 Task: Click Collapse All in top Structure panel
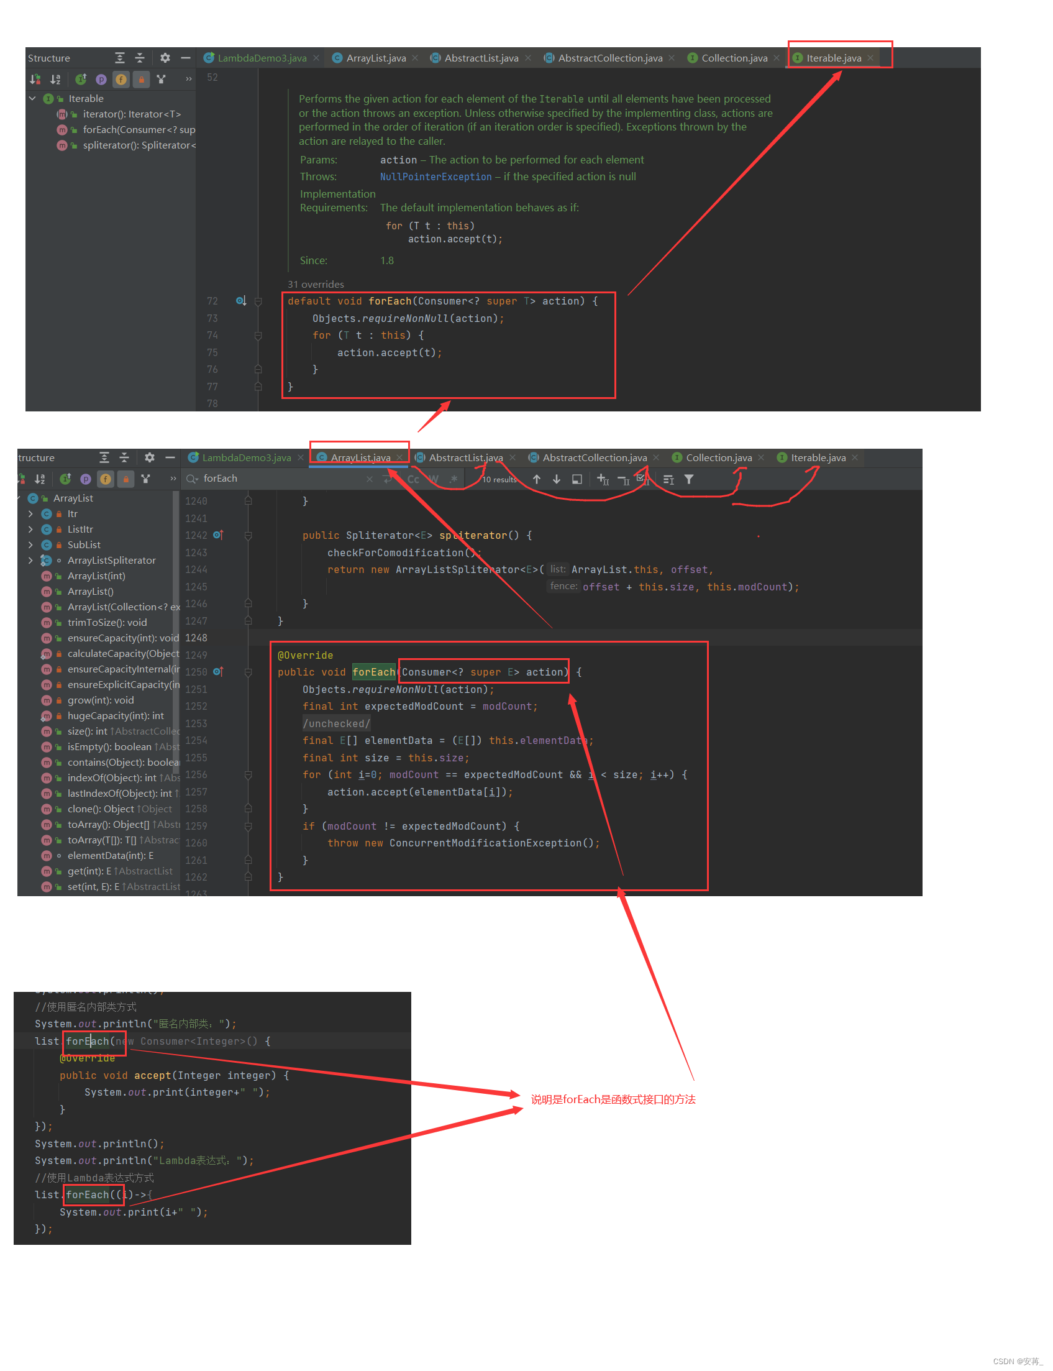click(140, 58)
